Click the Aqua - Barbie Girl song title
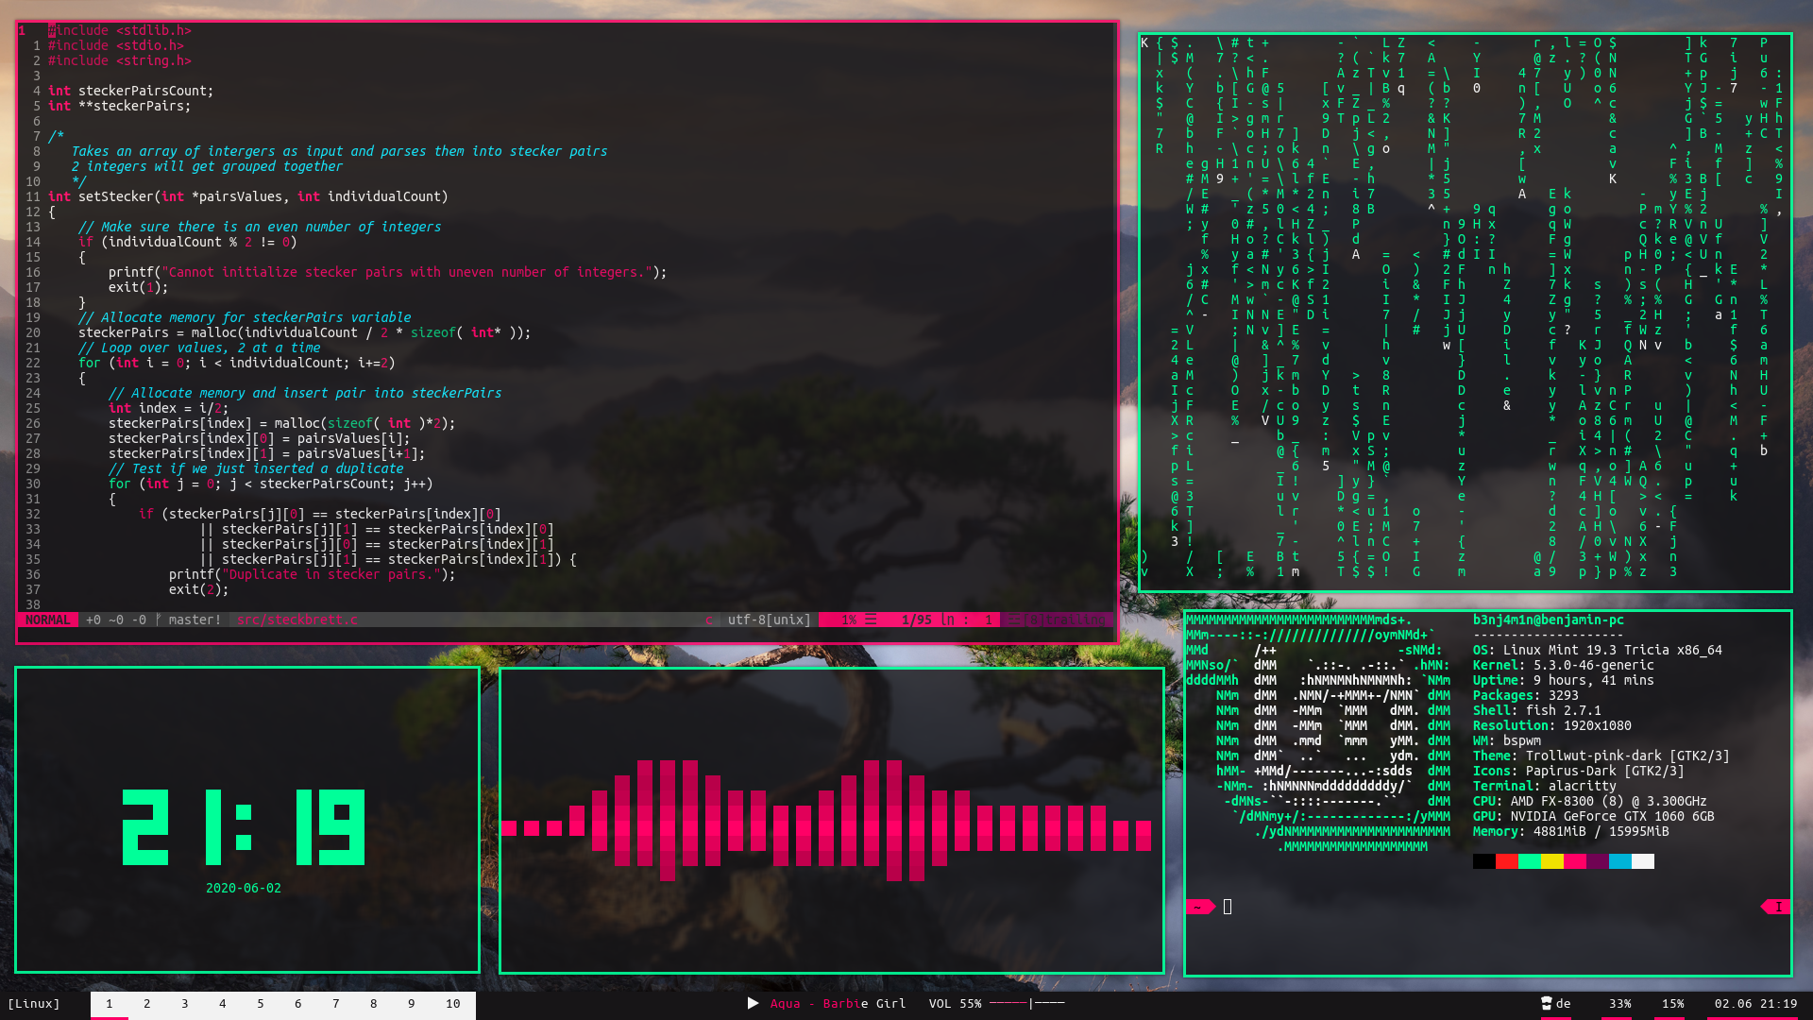Screen dimensions: 1813x1020 click(x=838, y=1004)
